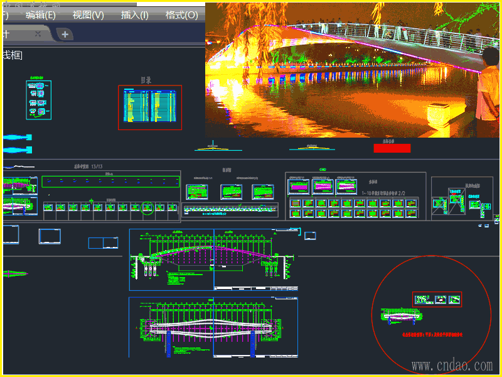Click the '13/13' sheet label text
Screen dimensions: 502x377
97,167
